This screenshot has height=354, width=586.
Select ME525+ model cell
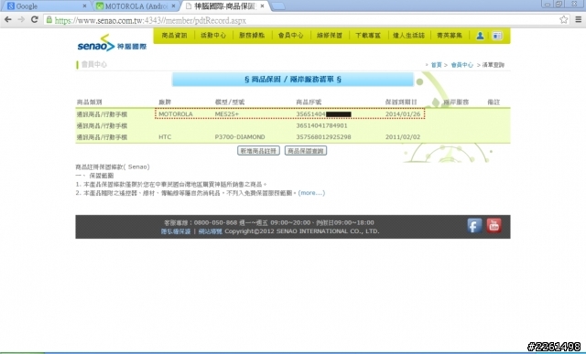[227, 114]
